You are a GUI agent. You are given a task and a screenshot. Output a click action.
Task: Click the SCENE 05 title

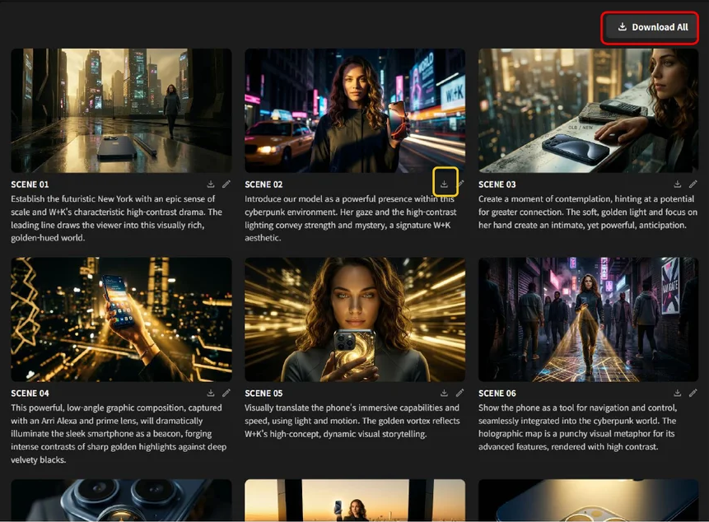(264, 394)
